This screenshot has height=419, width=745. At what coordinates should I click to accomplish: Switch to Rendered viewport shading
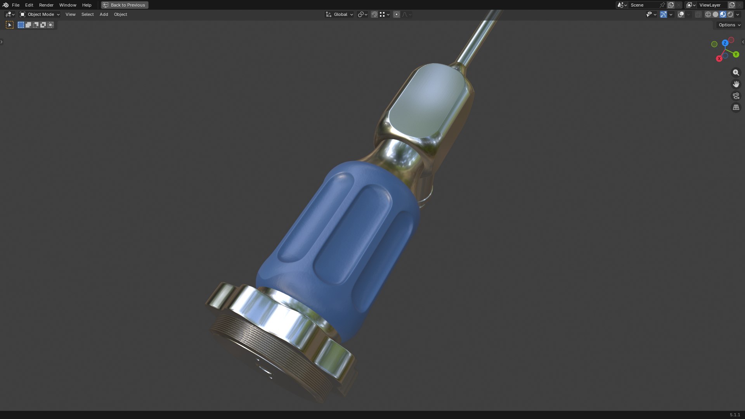[730, 14]
